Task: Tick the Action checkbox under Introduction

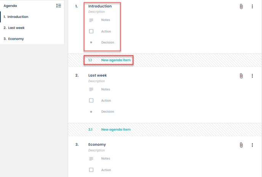Action: click(91, 31)
